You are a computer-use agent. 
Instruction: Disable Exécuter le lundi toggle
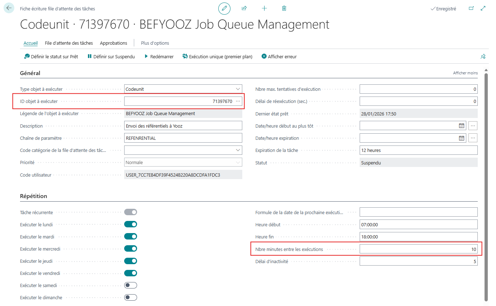tap(131, 224)
